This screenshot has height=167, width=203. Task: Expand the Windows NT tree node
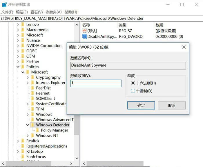28,136
